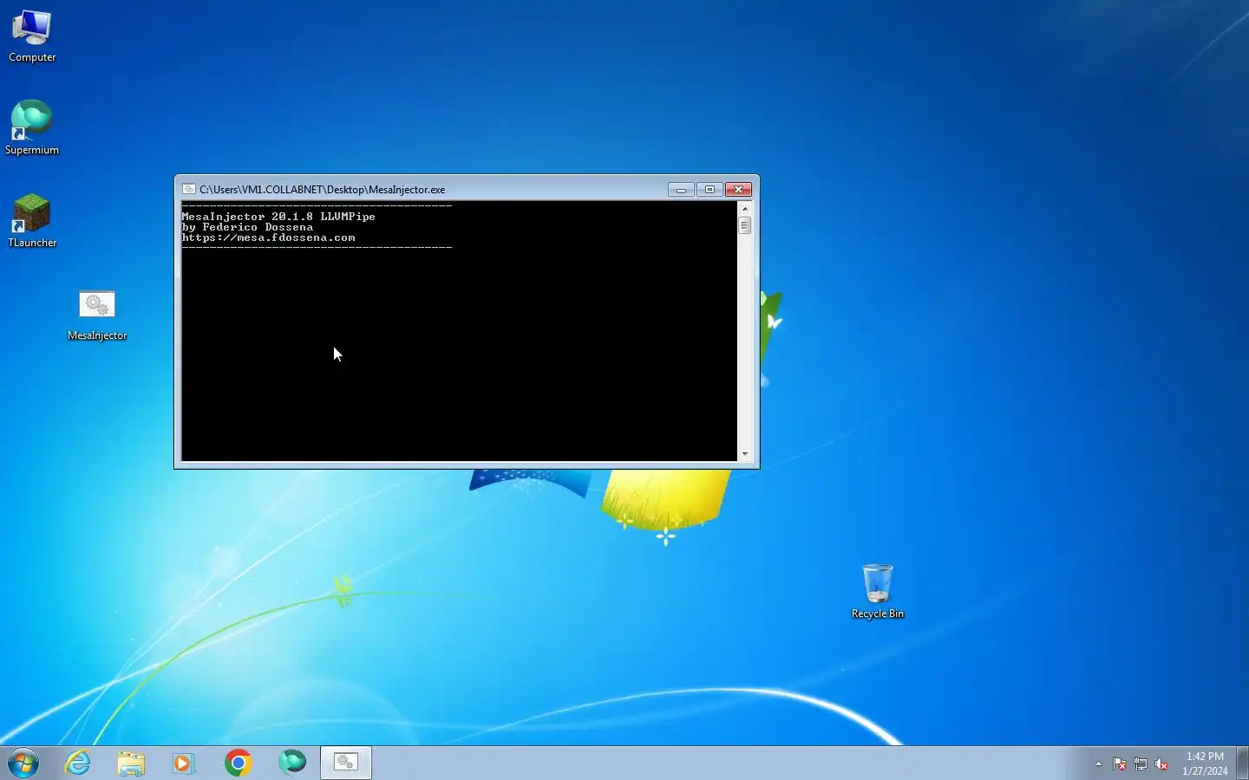Maximize the MesaInjector console window
This screenshot has height=780, width=1249.
coord(710,189)
